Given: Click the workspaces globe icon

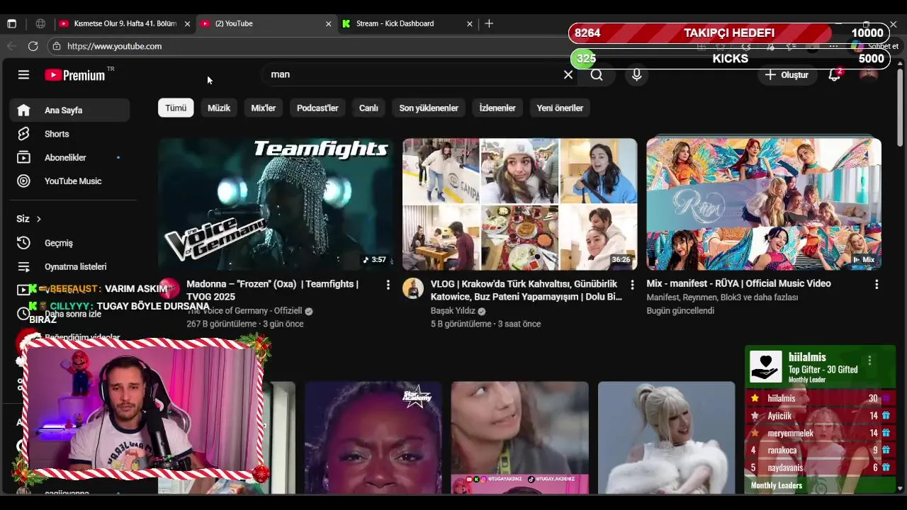Looking at the screenshot, I should pos(40,23).
